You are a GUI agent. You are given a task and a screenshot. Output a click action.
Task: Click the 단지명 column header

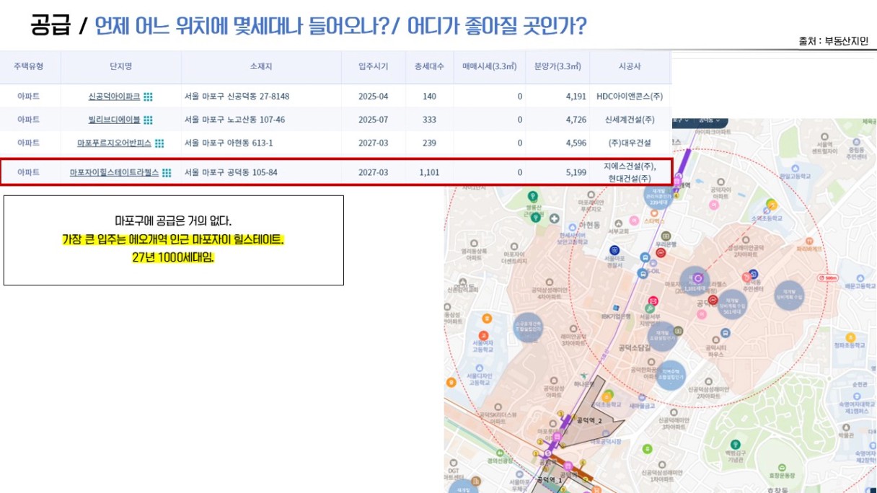tap(121, 67)
